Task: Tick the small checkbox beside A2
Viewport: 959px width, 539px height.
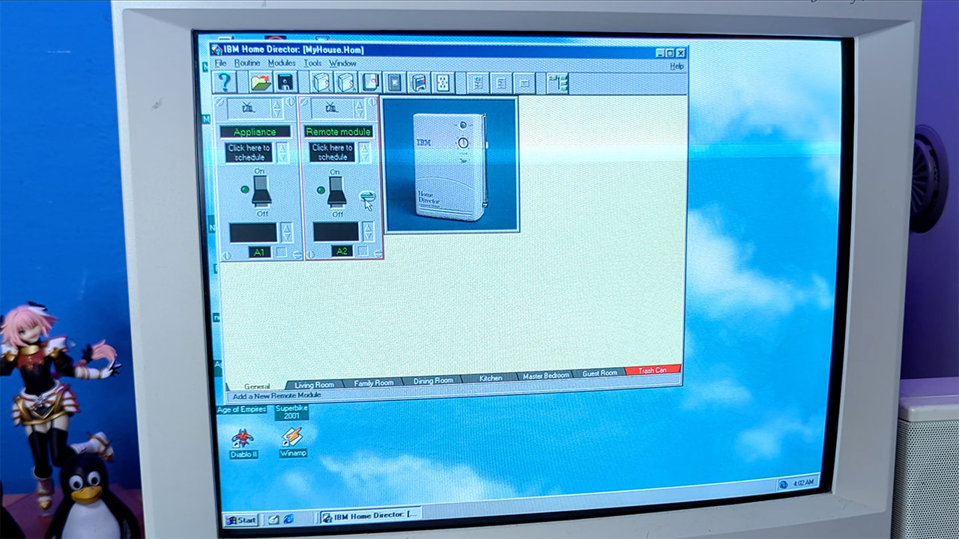Action: pos(364,252)
